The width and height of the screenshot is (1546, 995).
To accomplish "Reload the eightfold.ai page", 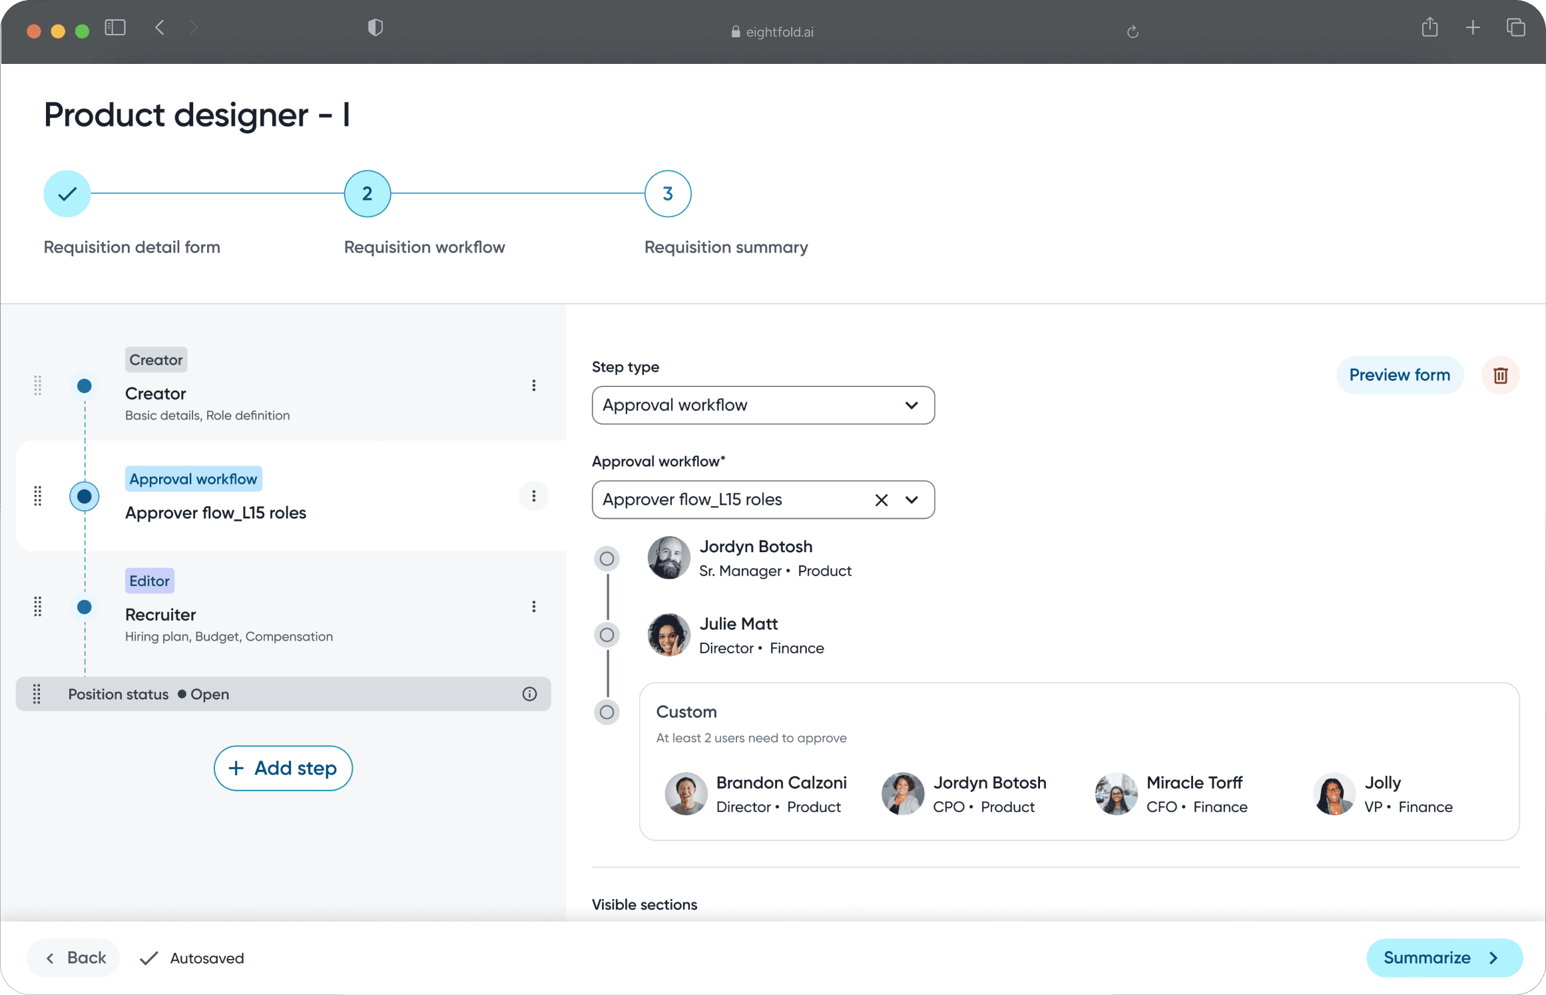I will point(1133,32).
